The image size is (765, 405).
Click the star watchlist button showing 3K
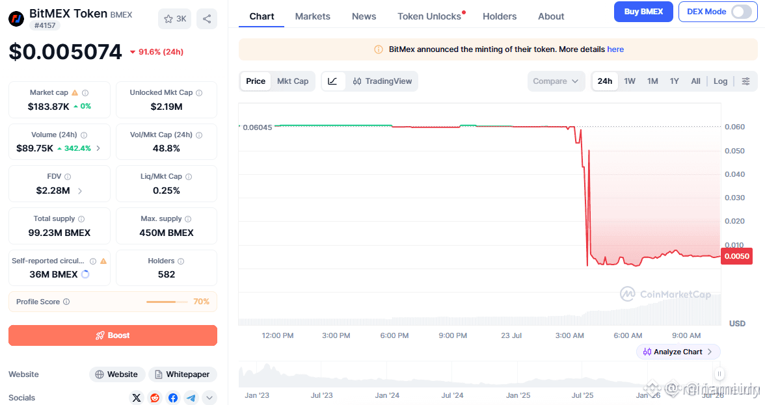pyautogui.click(x=174, y=19)
